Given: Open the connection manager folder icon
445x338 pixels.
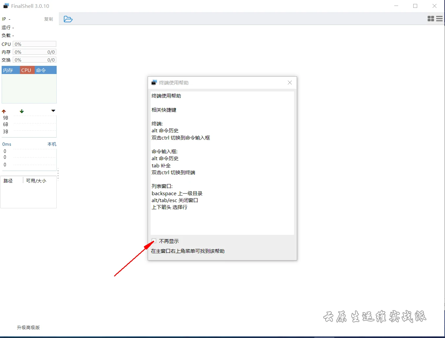Looking at the screenshot, I should [68, 19].
